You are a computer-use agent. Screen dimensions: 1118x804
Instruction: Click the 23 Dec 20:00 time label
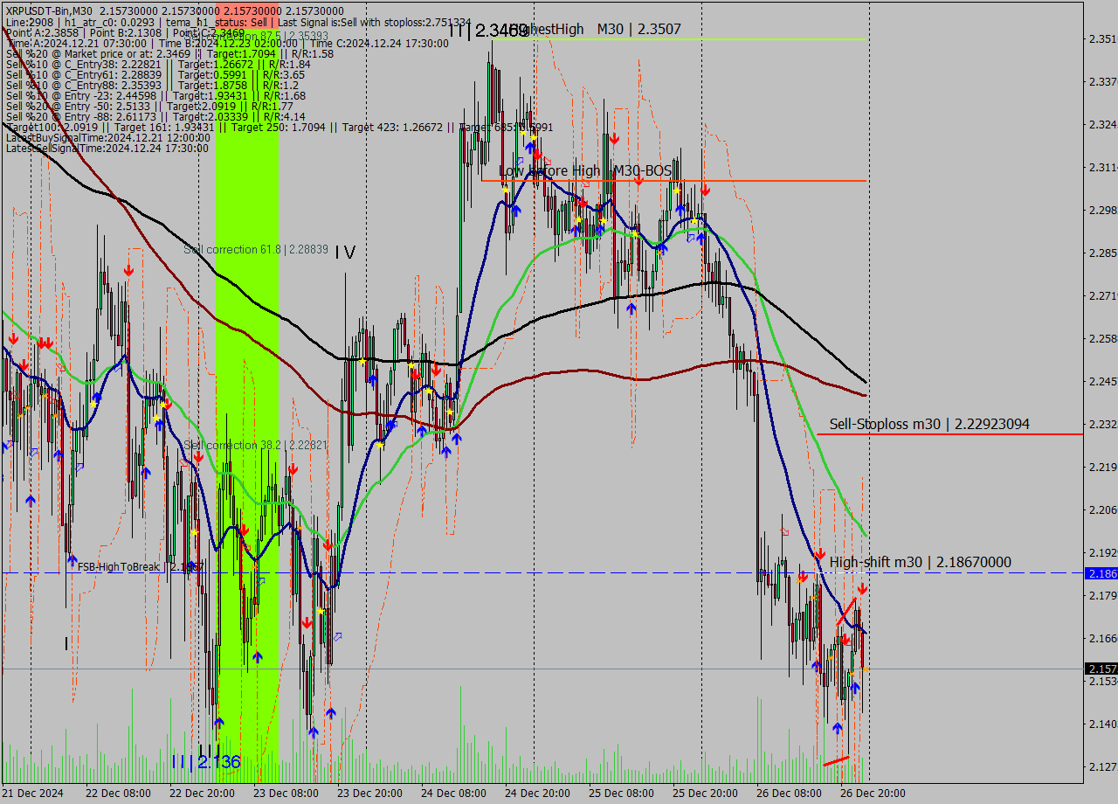[x=370, y=794]
